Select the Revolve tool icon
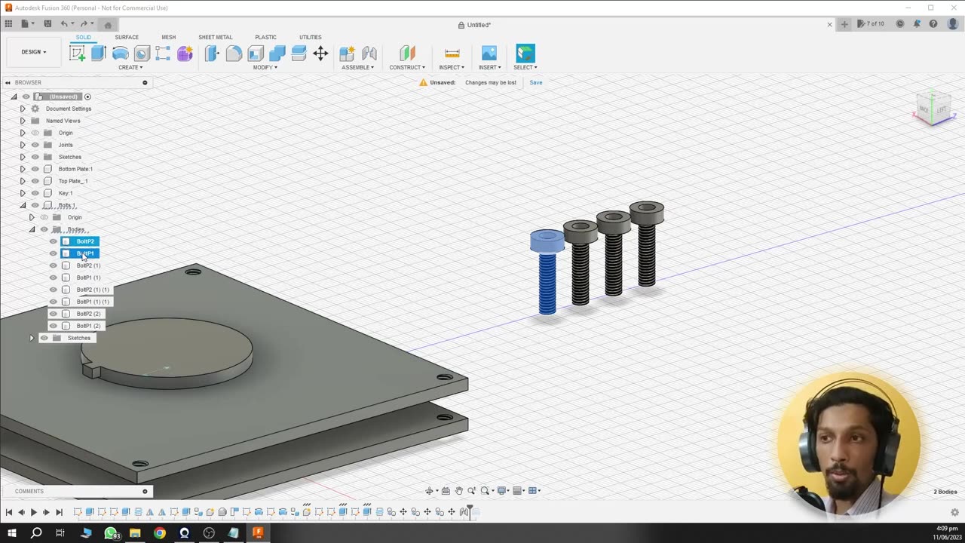This screenshot has height=543, width=965. point(120,53)
